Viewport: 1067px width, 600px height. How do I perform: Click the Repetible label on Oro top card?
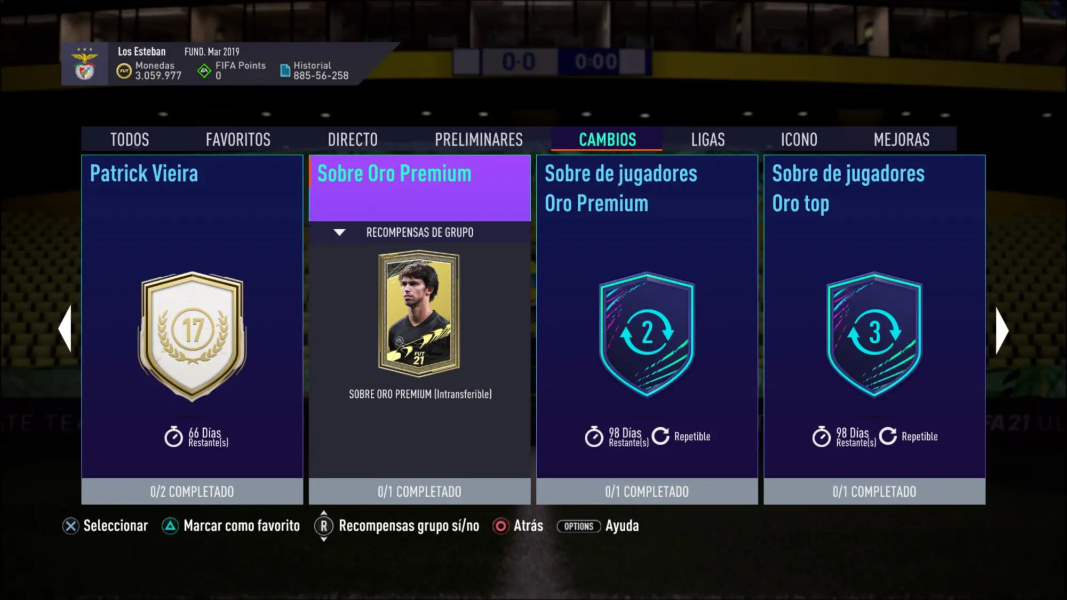click(920, 437)
